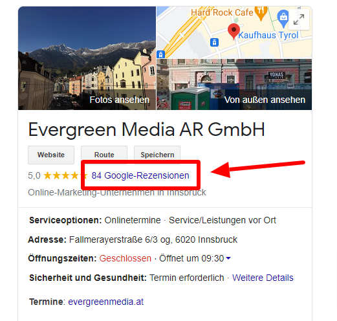
Task: Click the 'Öffnet um 09:30' hours text
Action: tap(191, 258)
